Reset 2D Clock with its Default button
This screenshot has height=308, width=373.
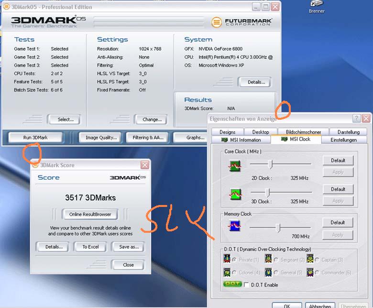tap(338, 160)
